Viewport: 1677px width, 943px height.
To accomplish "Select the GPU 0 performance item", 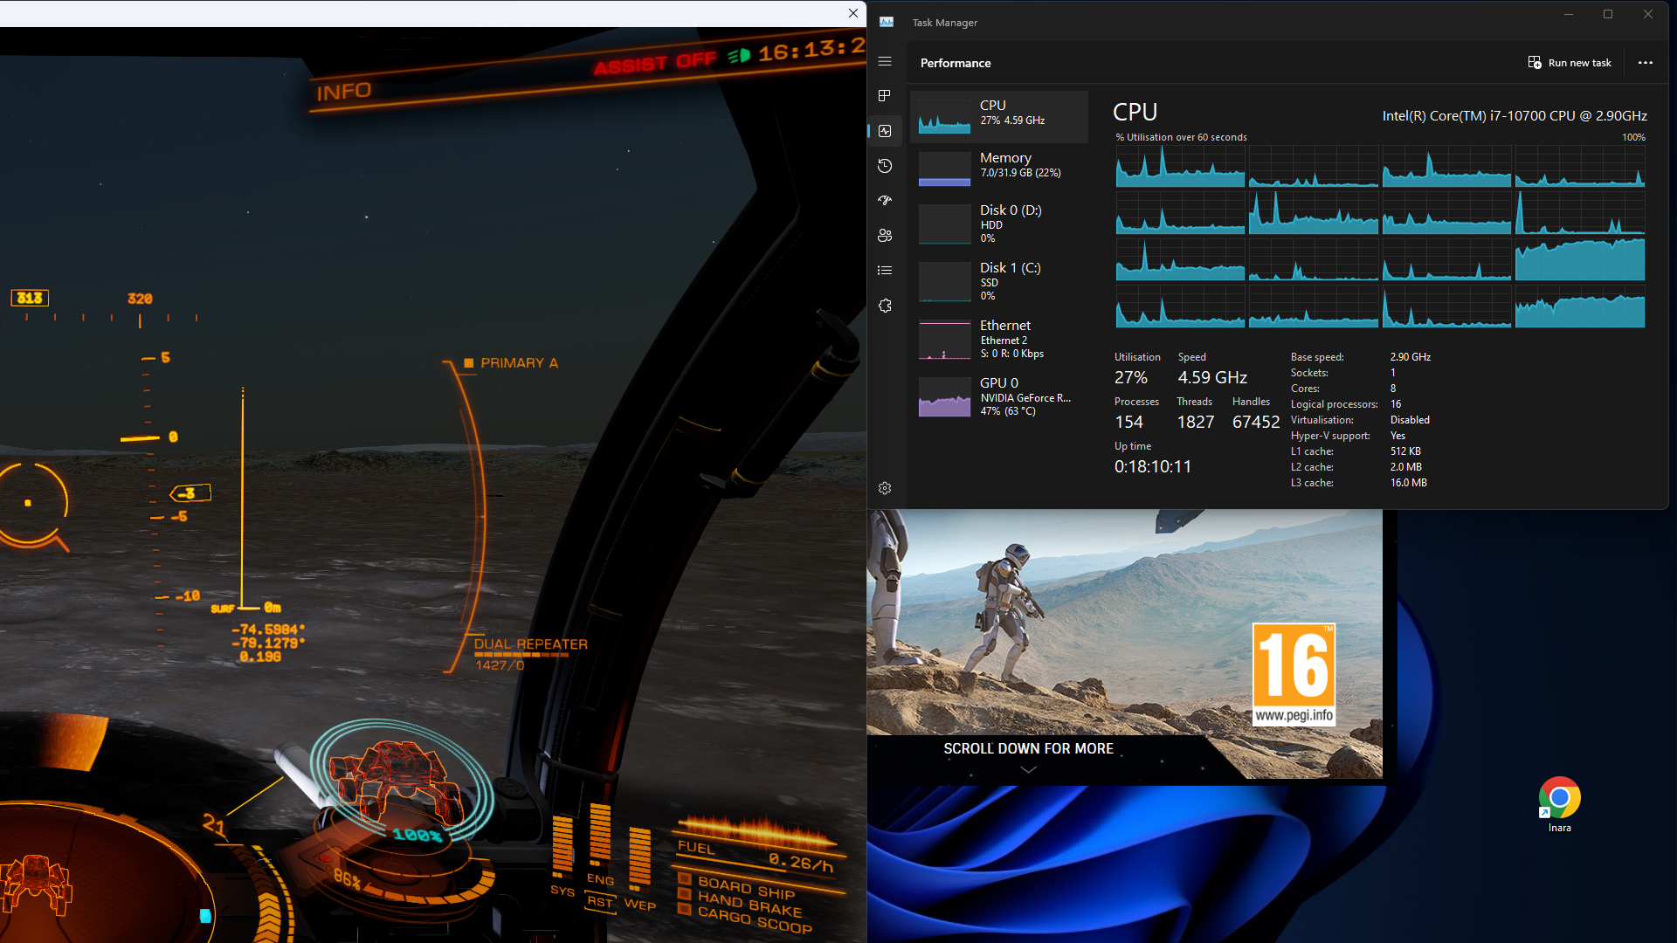I will [x=999, y=397].
